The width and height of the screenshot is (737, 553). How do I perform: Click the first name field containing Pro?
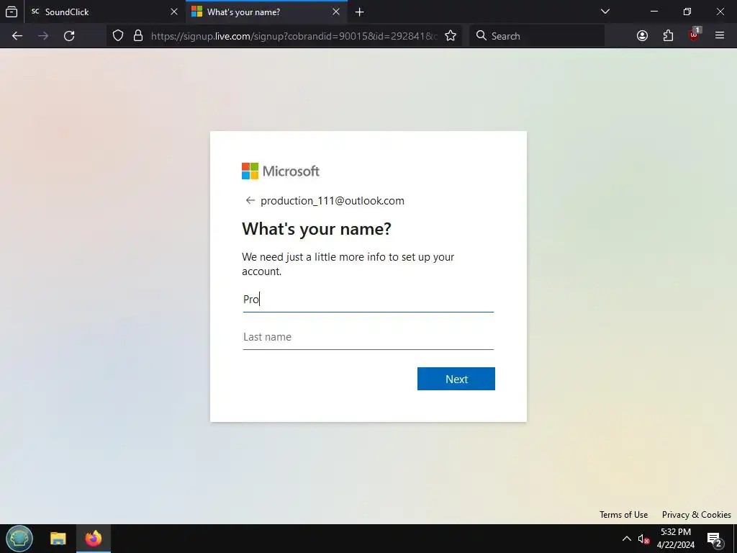(x=368, y=299)
